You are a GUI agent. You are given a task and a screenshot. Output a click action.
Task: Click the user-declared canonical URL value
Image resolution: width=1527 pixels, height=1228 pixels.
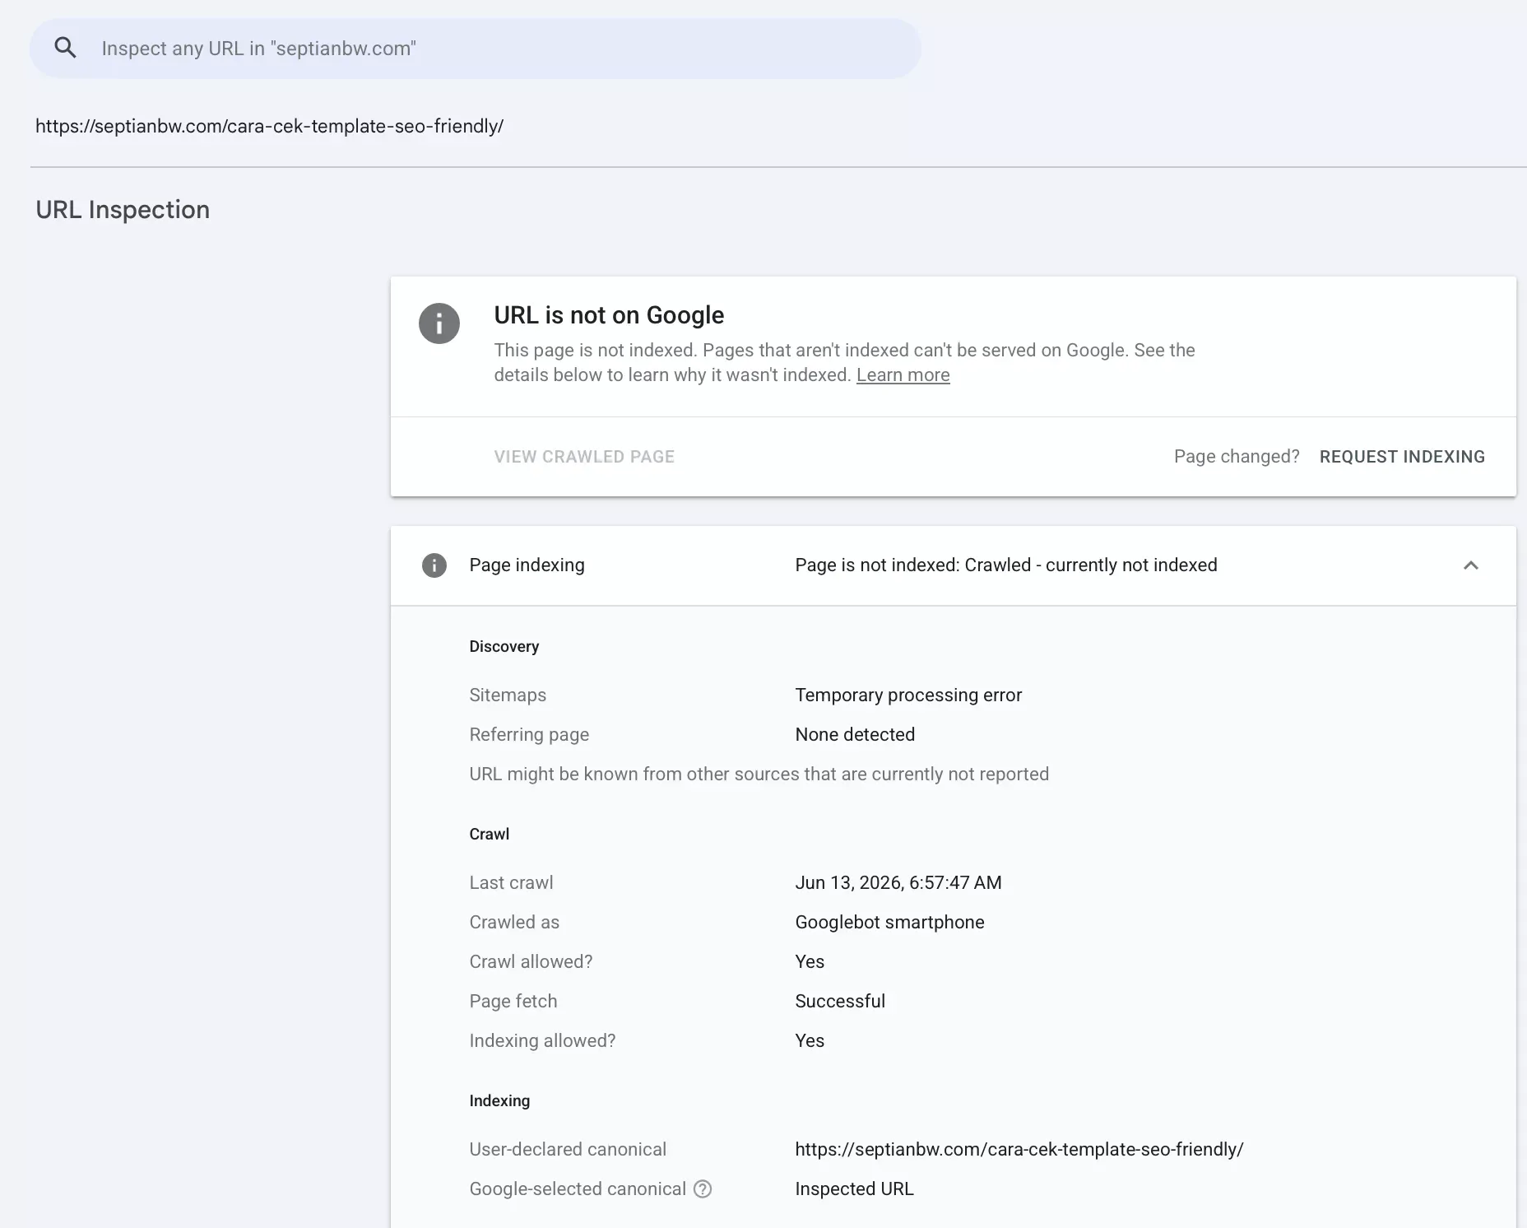(x=1019, y=1150)
